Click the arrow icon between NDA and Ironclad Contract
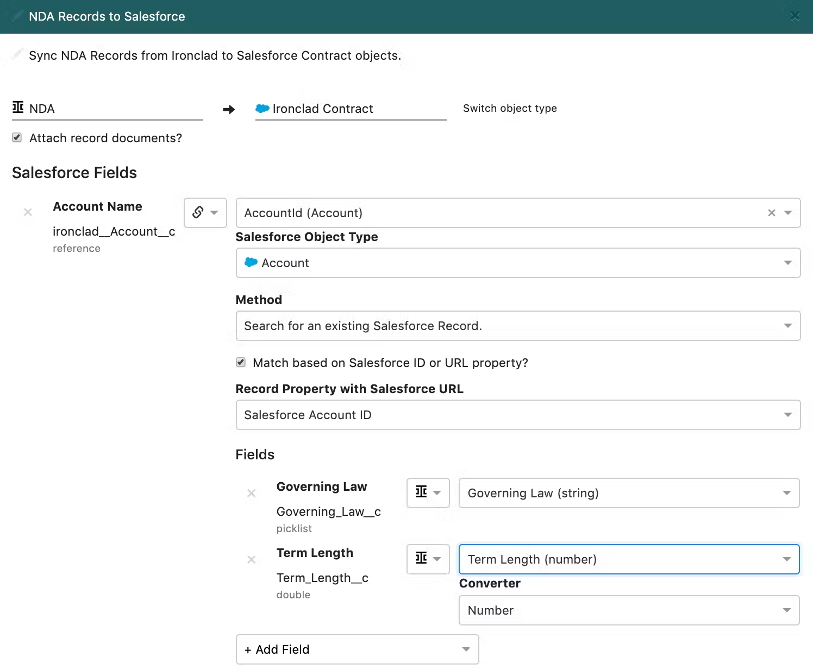This screenshot has width=813, height=670. pos(229,110)
